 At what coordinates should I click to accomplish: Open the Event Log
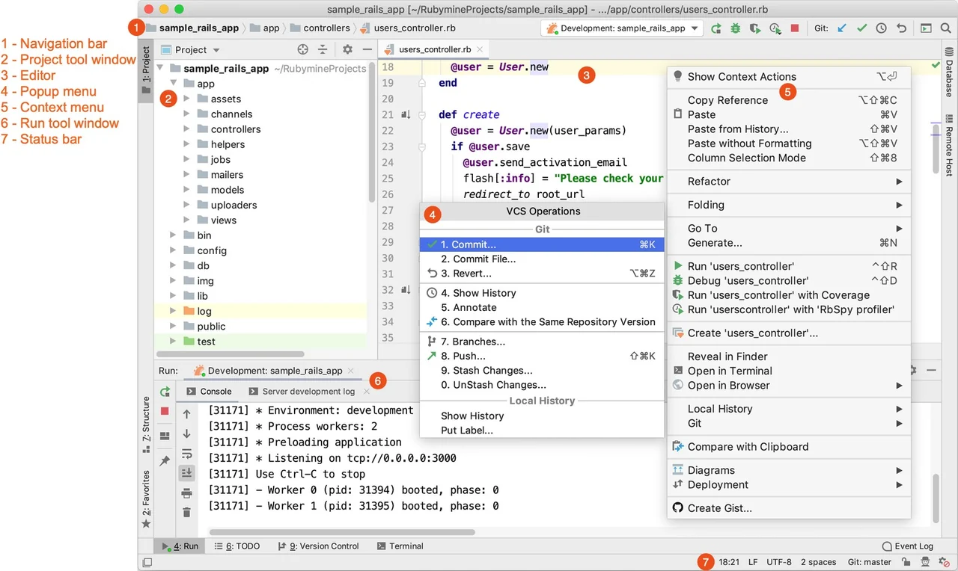pos(908,546)
